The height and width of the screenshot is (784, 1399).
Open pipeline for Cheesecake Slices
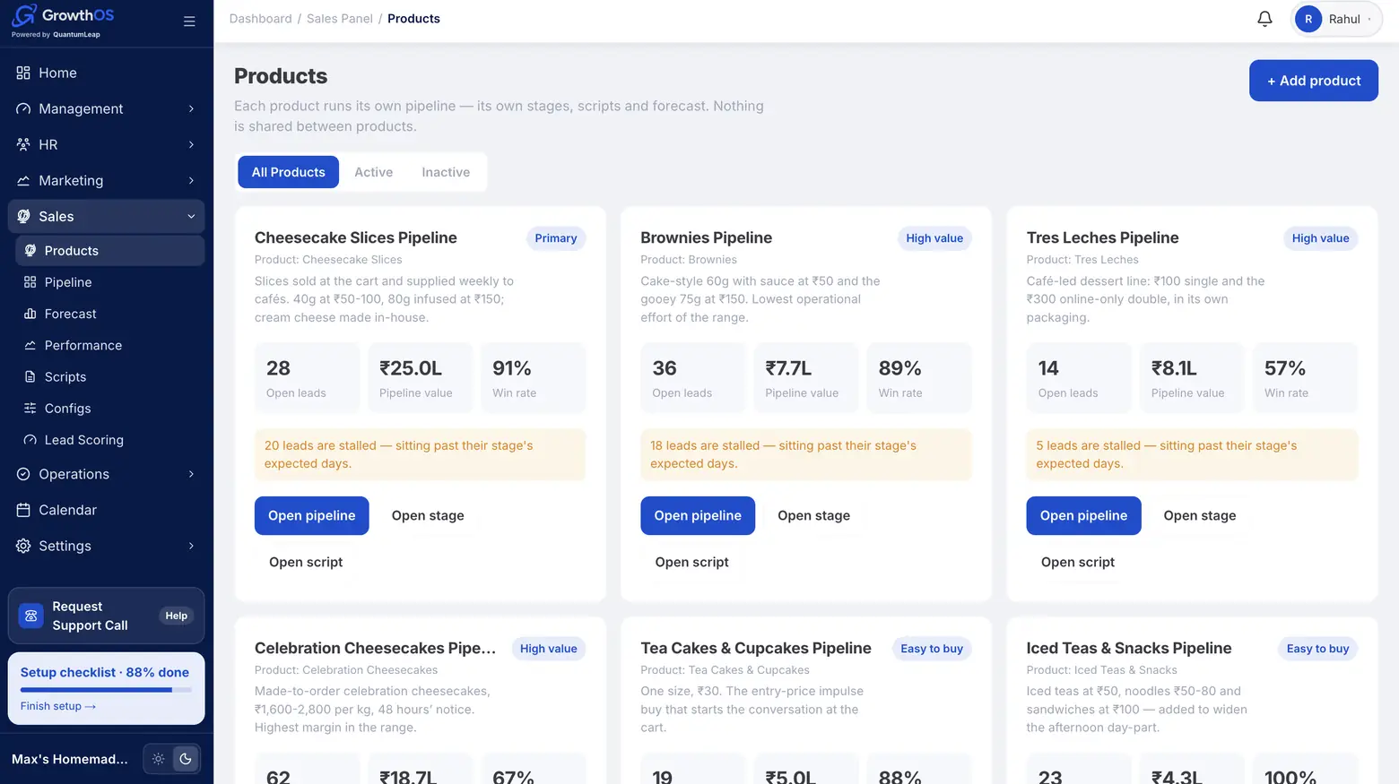(311, 515)
